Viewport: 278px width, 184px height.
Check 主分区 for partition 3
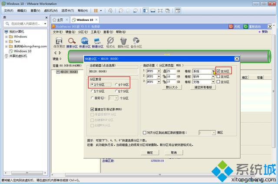tap(218, 82)
